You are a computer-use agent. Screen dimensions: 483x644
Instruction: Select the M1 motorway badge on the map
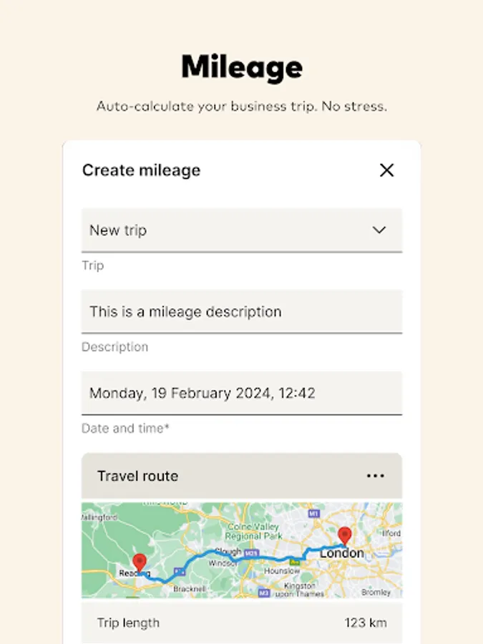[313, 513]
